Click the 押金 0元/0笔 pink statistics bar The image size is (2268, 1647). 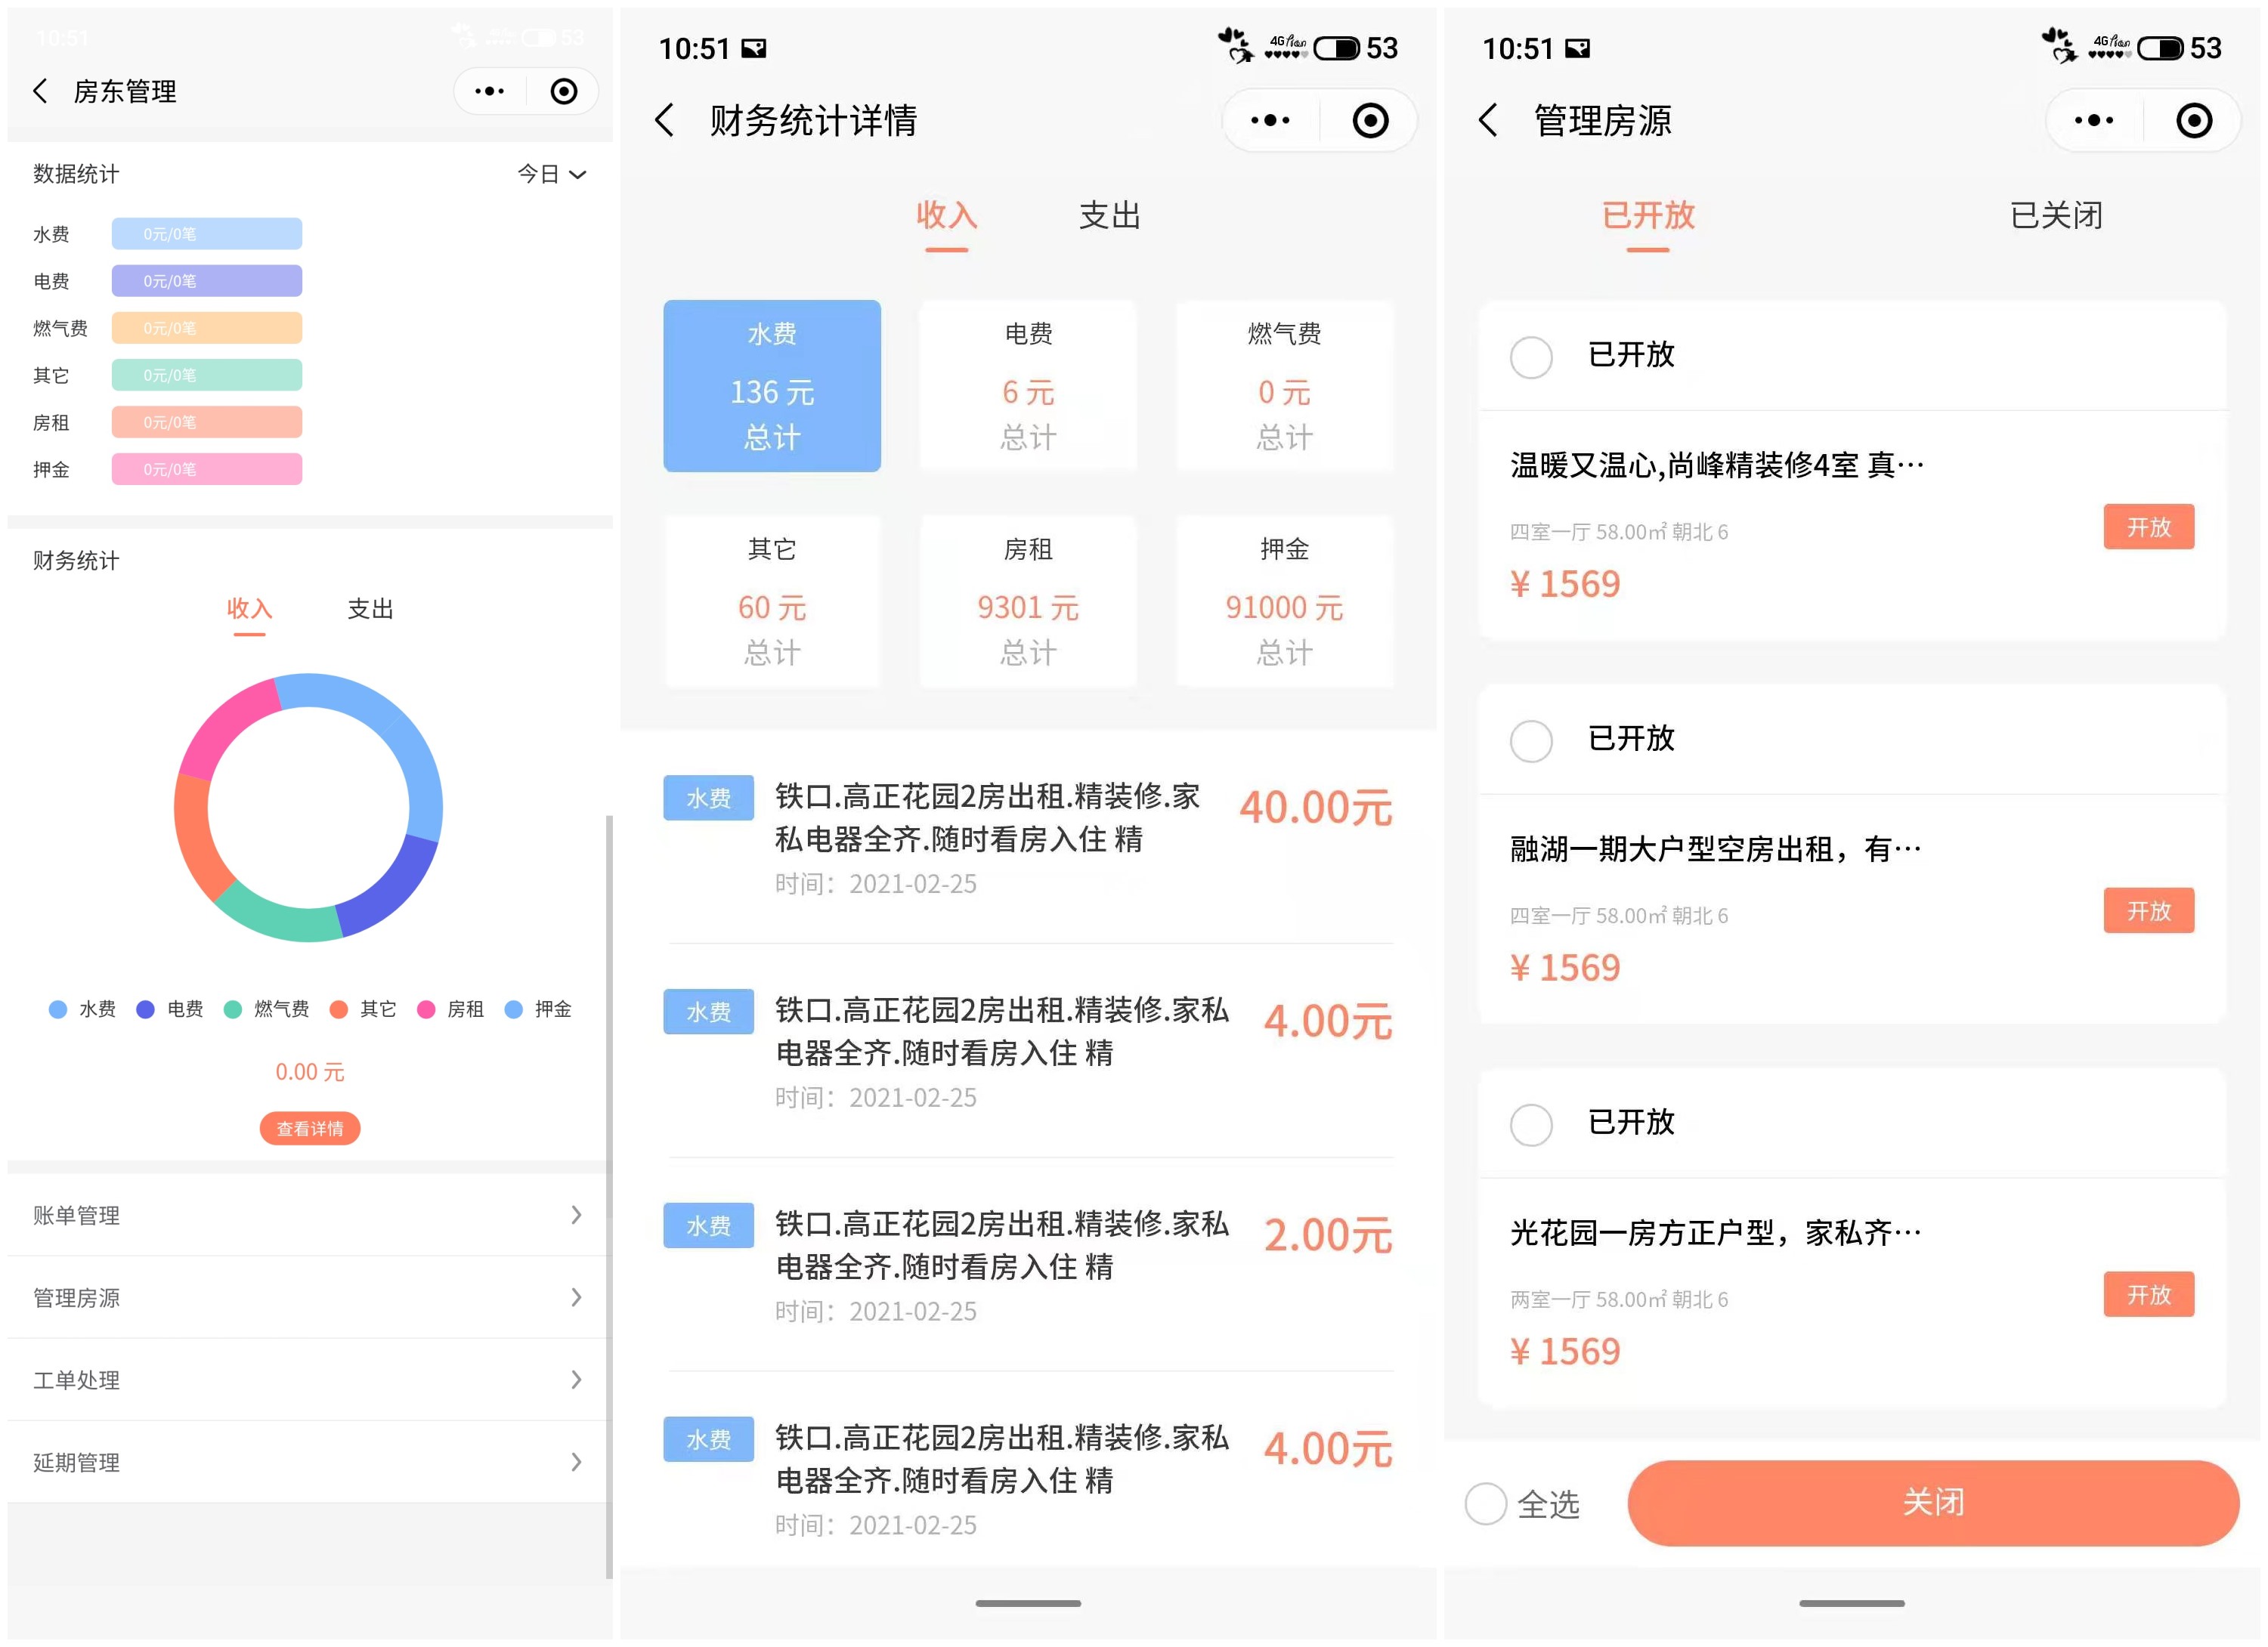coord(207,468)
